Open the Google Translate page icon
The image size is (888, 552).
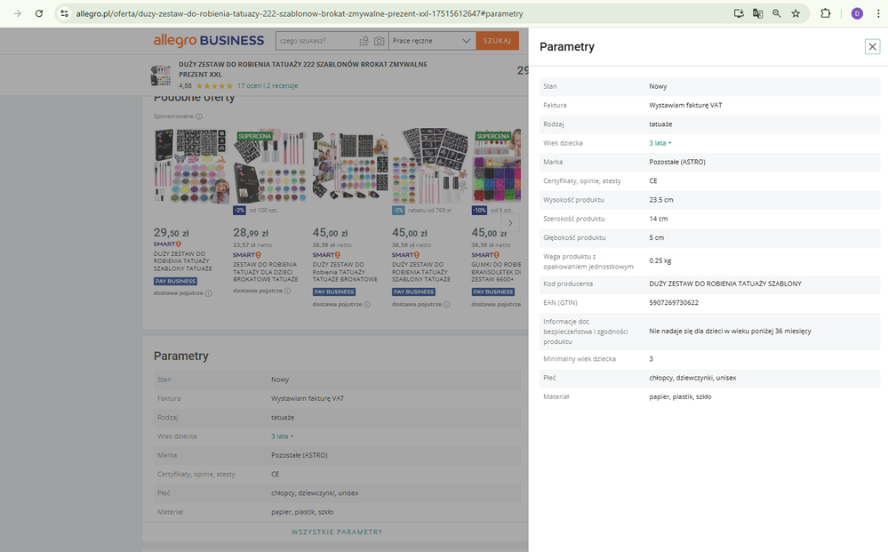757,14
